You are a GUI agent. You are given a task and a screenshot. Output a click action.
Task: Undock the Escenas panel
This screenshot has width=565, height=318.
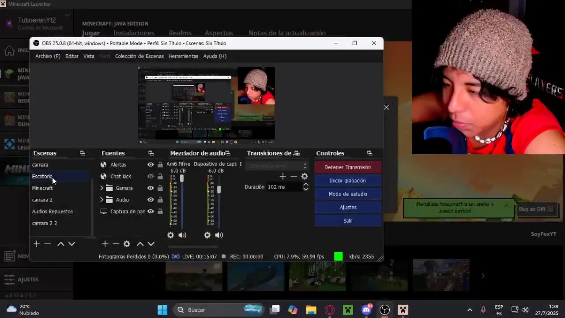pyautogui.click(x=83, y=153)
